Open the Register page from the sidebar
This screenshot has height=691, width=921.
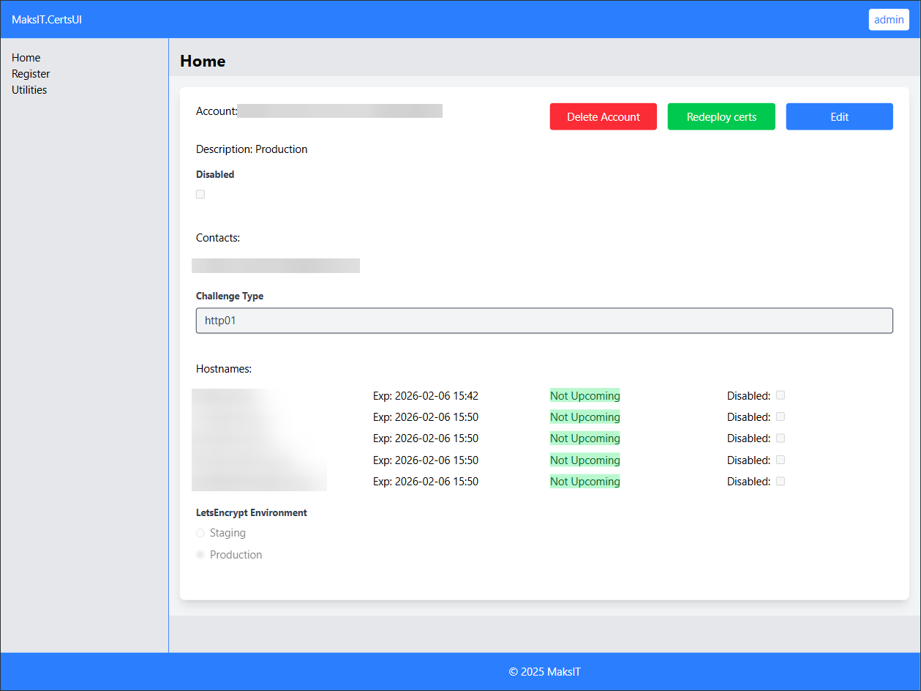pyautogui.click(x=31, y=74)
